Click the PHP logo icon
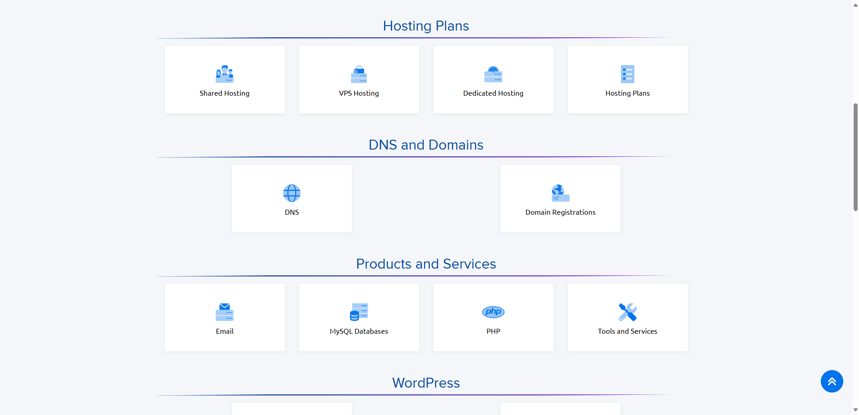The width and height of the screenshot is (859, 415). [493, 312]
